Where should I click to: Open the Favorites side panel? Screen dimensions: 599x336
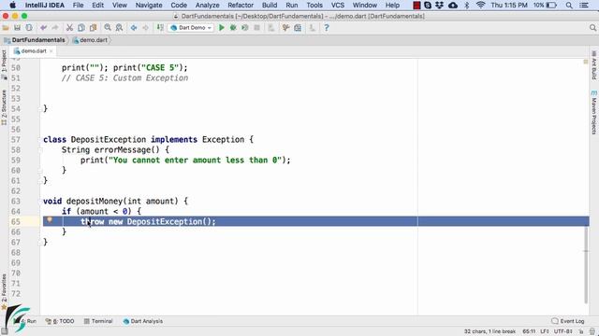click(x=4, y=291)
